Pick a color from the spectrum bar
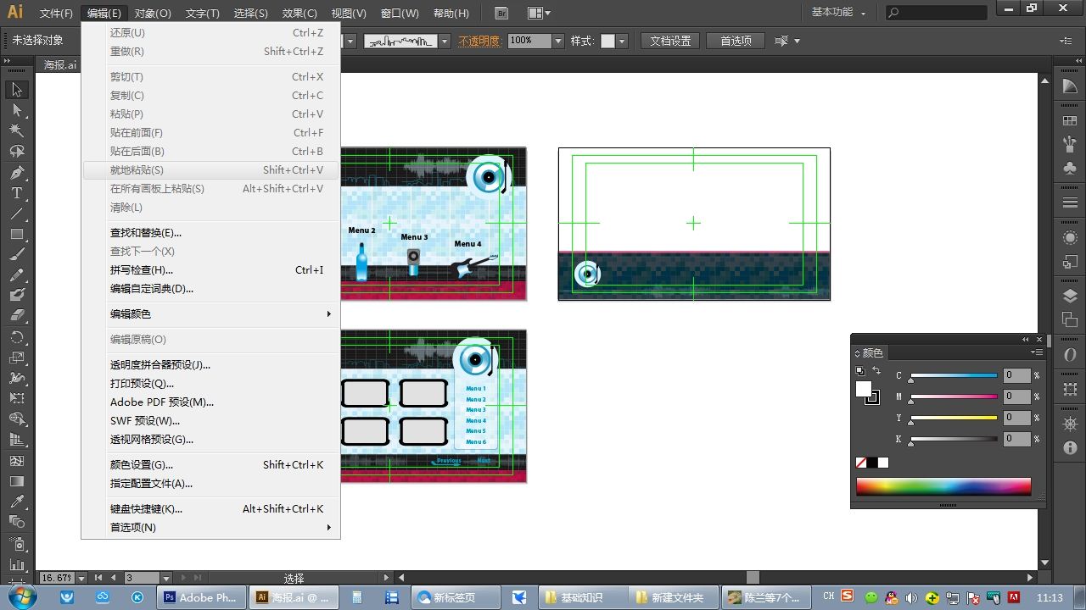The height and width of the screenshot is (610, 1086). [x=943, y=486]
